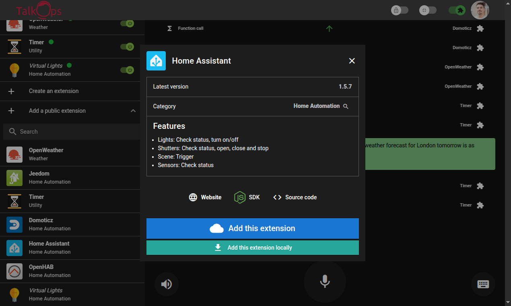Click the Virtual Lights bulb icon in public list

tap(14, 295)
